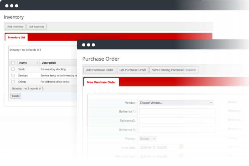Select the New Purchase Order tab
The height and width of the screenshot is (166, 249).
101,82
